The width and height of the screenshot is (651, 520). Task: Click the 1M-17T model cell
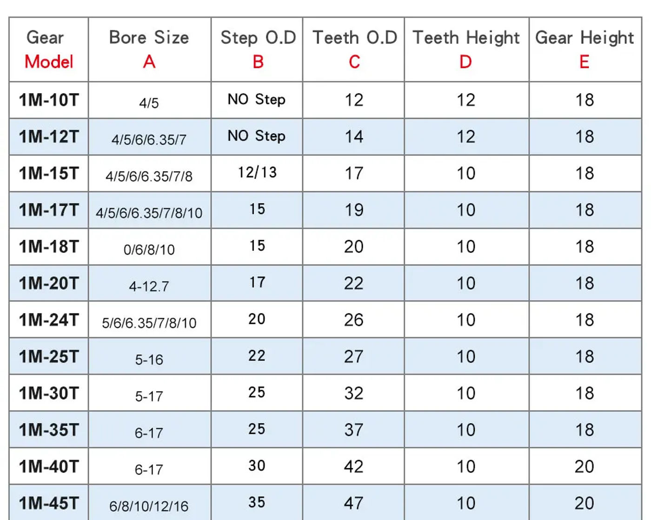[49, 210]
